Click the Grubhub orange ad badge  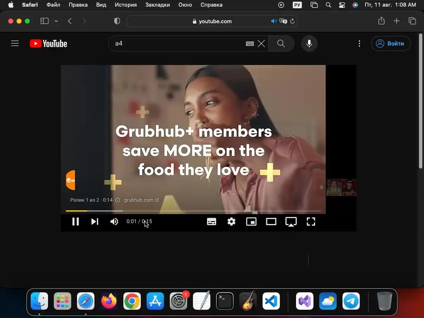click(70, 180)
